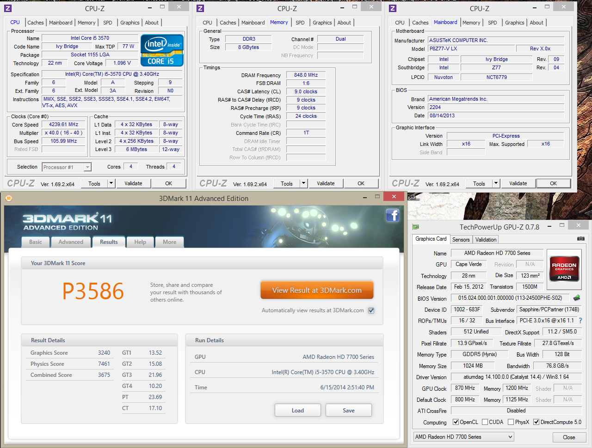Screen dimensions: 592x448
Task: Open Tools dropdown arrow in Memory tab CPU-Z window
Action: 303,183
